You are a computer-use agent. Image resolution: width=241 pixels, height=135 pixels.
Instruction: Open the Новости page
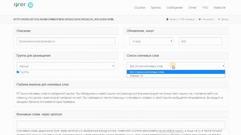pos(219,7)
